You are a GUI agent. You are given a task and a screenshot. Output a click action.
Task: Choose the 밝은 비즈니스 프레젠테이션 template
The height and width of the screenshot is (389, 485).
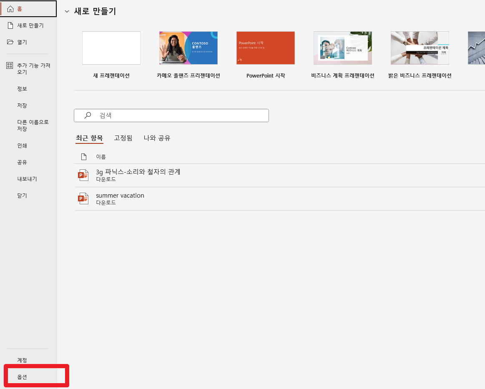[420, 48]
